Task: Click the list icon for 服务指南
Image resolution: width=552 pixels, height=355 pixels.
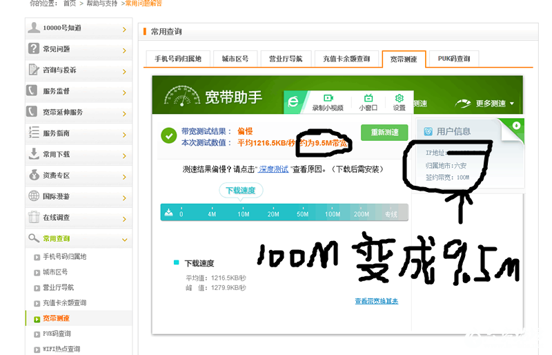Action: click(x=34, y=132)
